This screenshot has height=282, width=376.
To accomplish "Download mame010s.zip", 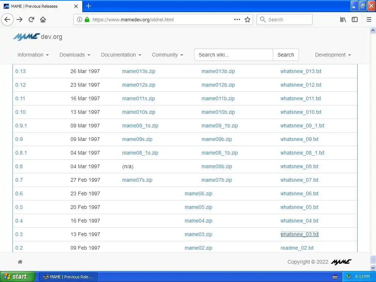I will pos(138,112).
